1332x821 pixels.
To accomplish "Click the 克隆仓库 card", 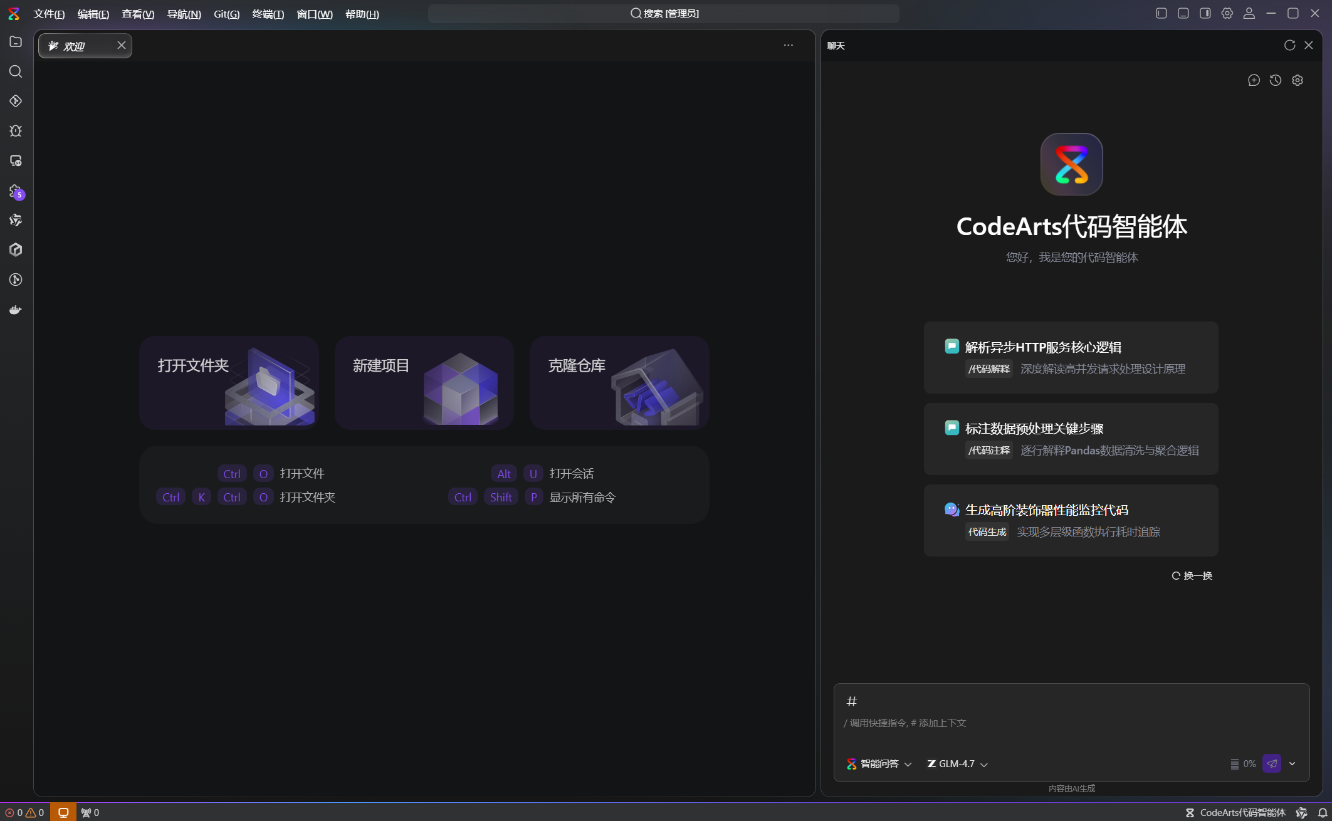I will click(619, 382).
